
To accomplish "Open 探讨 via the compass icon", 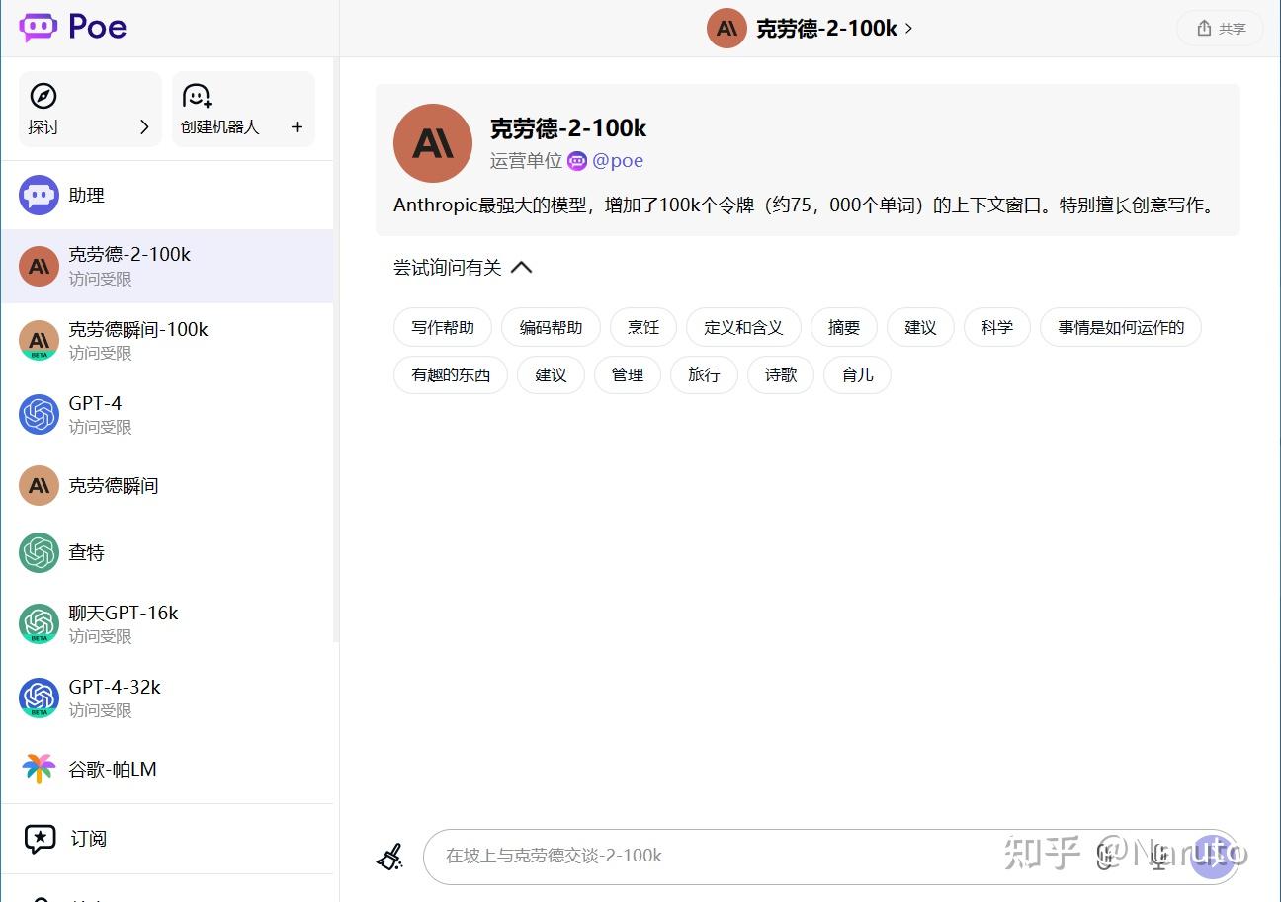I will pyautogui.click(x=43, y=96).
